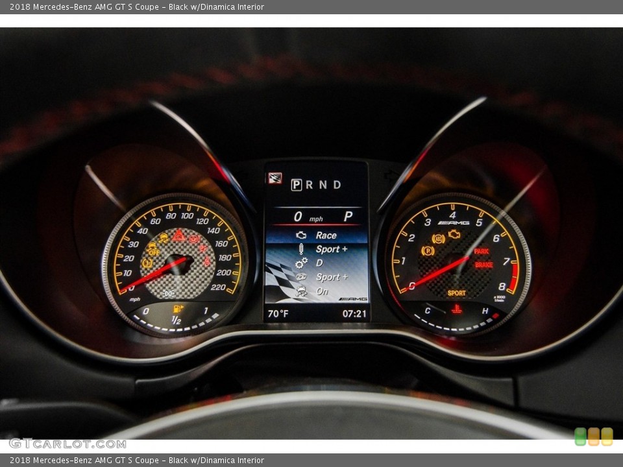
Task: Click the 07:21 clock reading
Action: [x=354, y=314]
